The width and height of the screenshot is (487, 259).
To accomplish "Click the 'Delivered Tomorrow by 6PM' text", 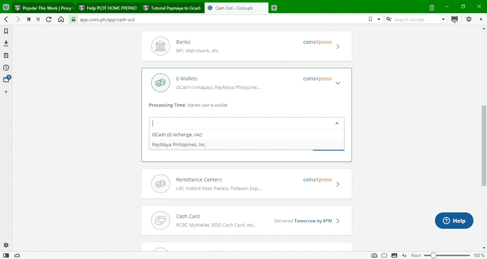I will pyautogui.click(x=303, y=221).
